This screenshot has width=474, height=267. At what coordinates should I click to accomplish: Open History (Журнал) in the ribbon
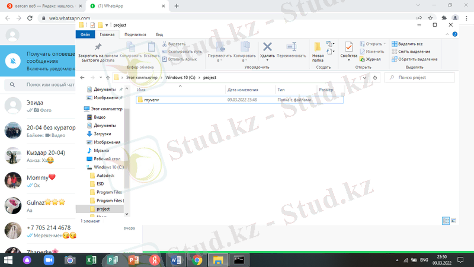point(370,59)
